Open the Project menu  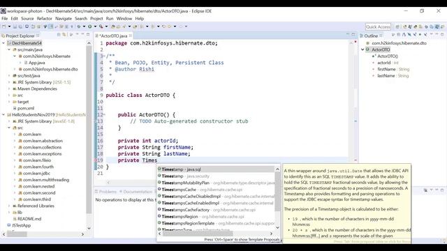point(96,19)
